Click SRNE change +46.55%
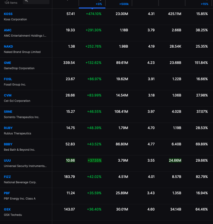213x224 pixels. point(94,112)
